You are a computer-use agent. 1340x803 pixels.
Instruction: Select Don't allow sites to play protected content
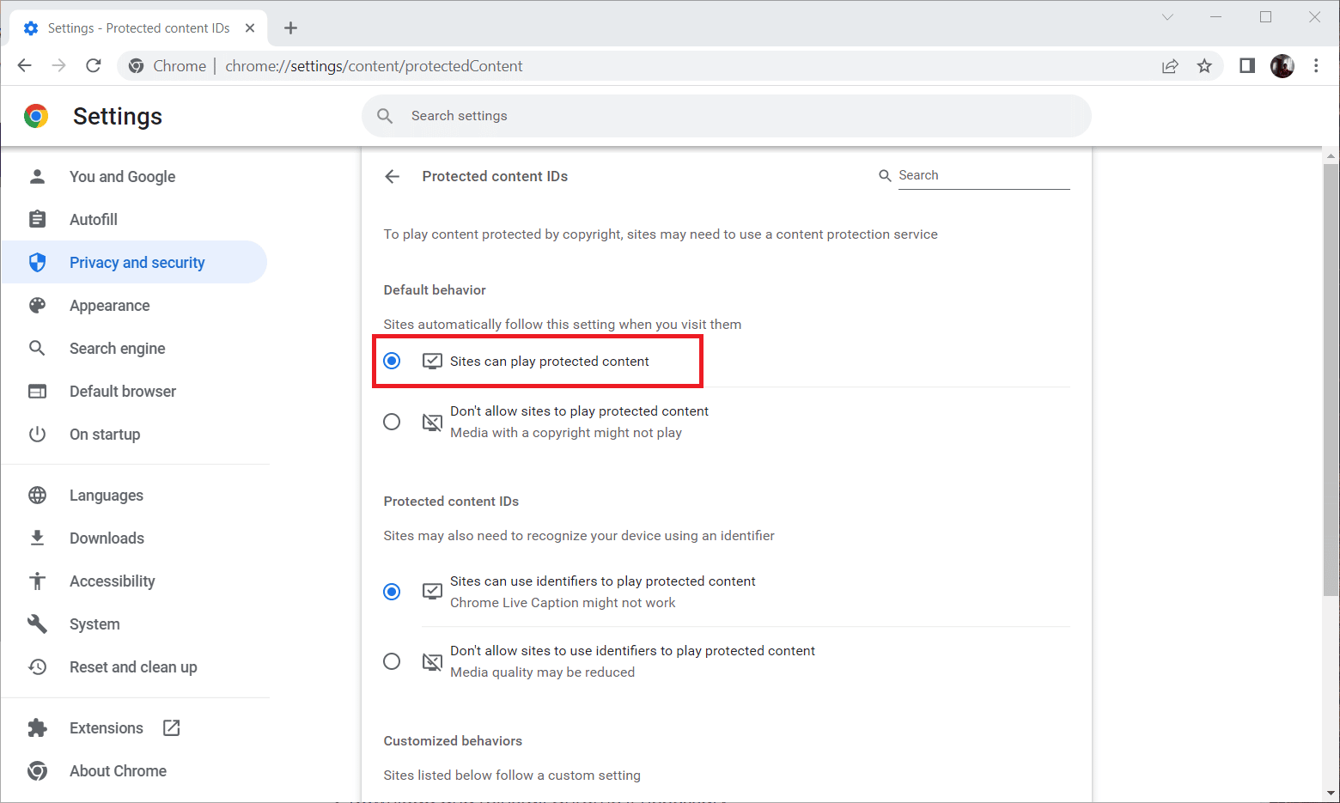pyautogui.click(x=392, y=422)
